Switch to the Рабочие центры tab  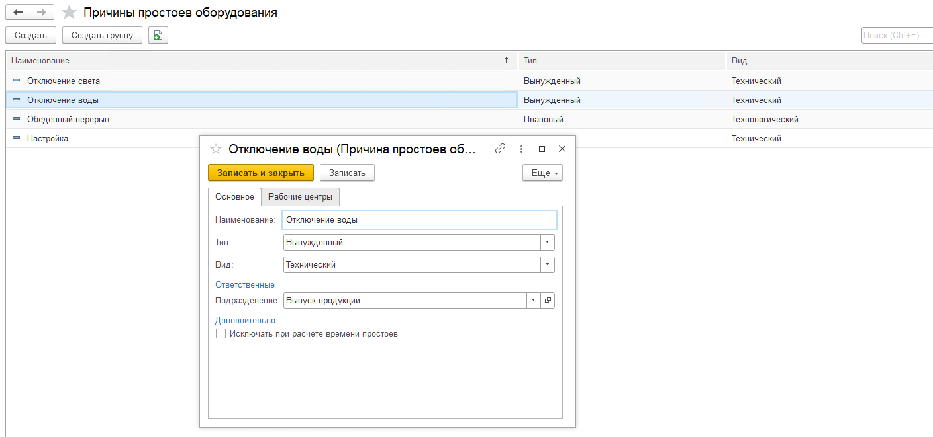click(300, 197)
